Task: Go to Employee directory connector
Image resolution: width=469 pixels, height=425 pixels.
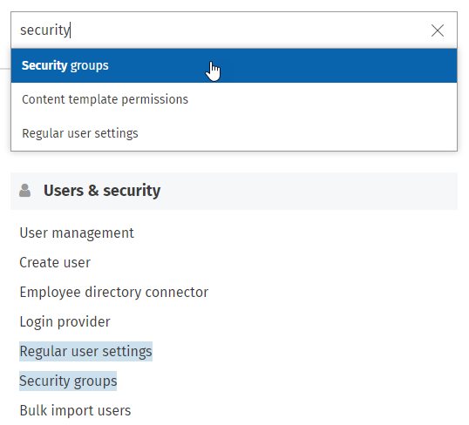Action: pyautogui.click(x=113, y=293)
